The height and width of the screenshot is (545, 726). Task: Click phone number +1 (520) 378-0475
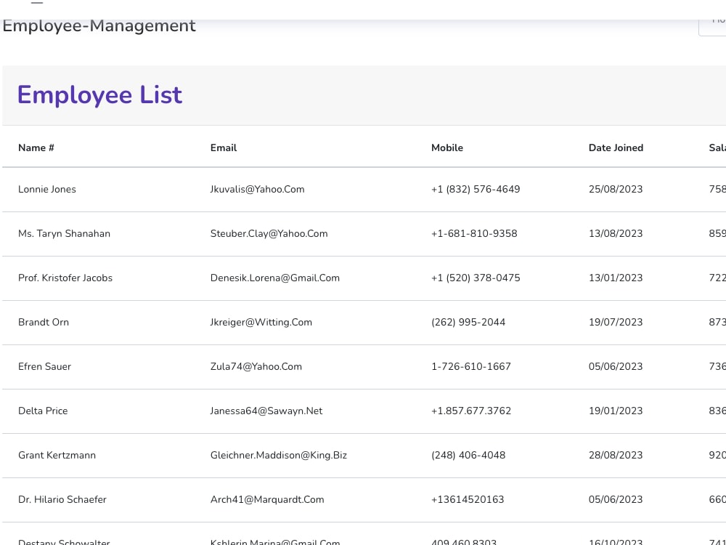[x=476, y=278]
